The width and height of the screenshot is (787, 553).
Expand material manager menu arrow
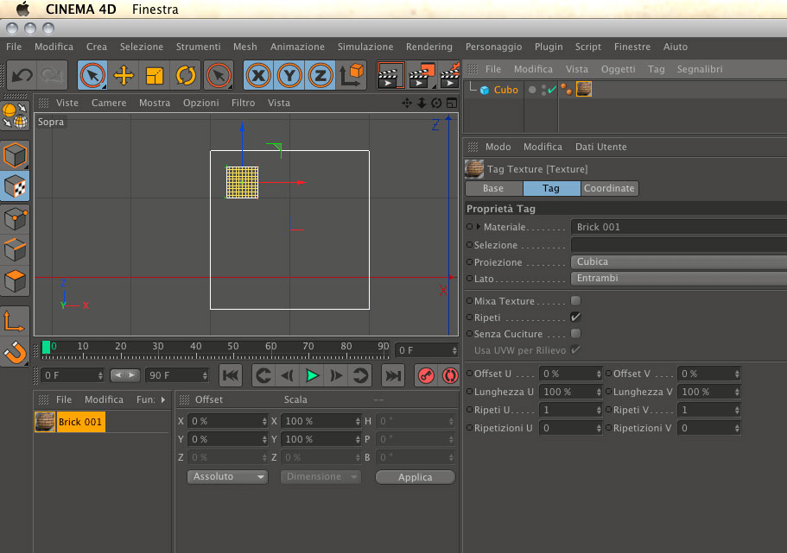coord(163,399)
